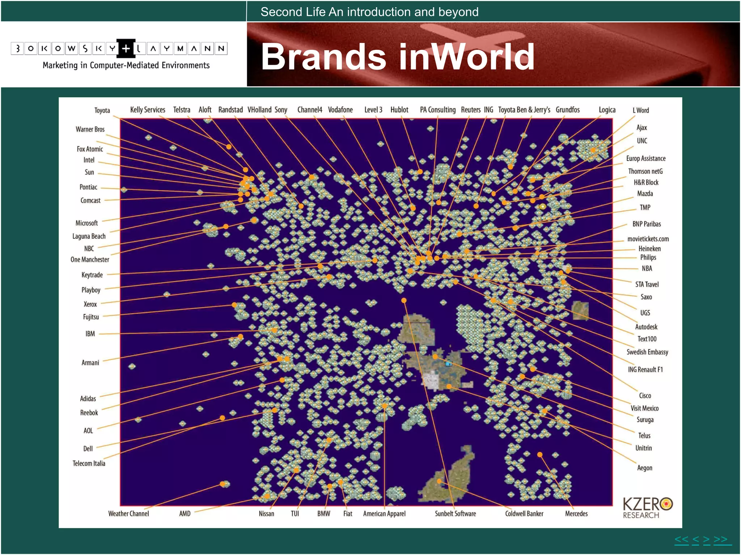Select the 'Mercedes' label
The width and height of the screenshot is (741, 555).
[x=576, y=514]
